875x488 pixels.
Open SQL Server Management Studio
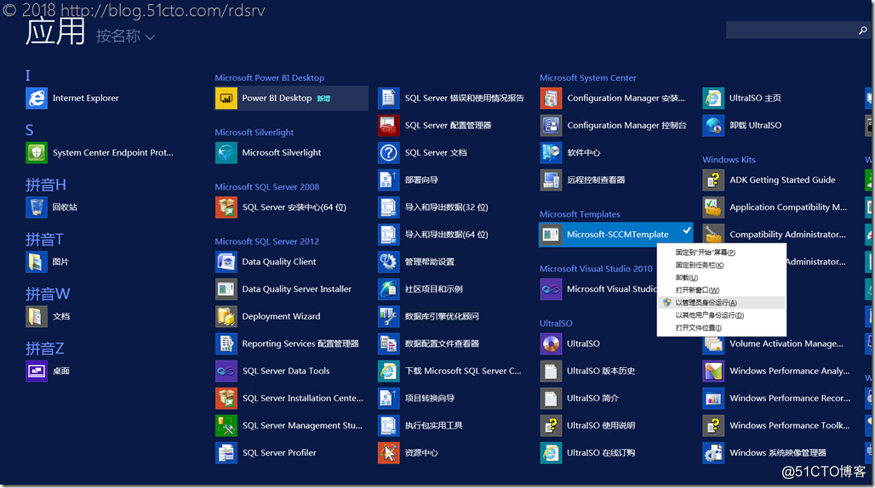[289, 426]
